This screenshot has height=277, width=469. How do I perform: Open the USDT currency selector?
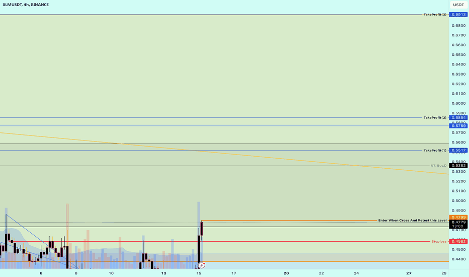pos(458,5)
